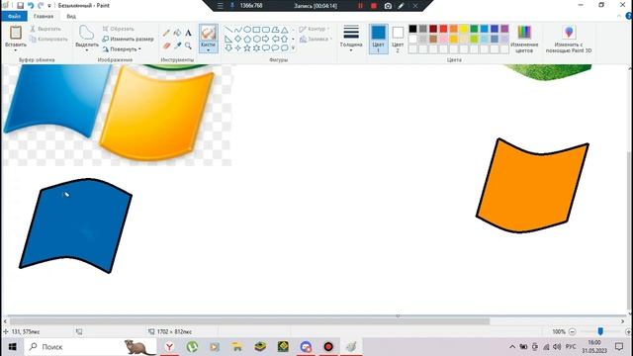The width and height of the screenshot is (633, 356).
Task: Click the Brushes (Кисти) tool icon
Action: (x=209, y=33)
